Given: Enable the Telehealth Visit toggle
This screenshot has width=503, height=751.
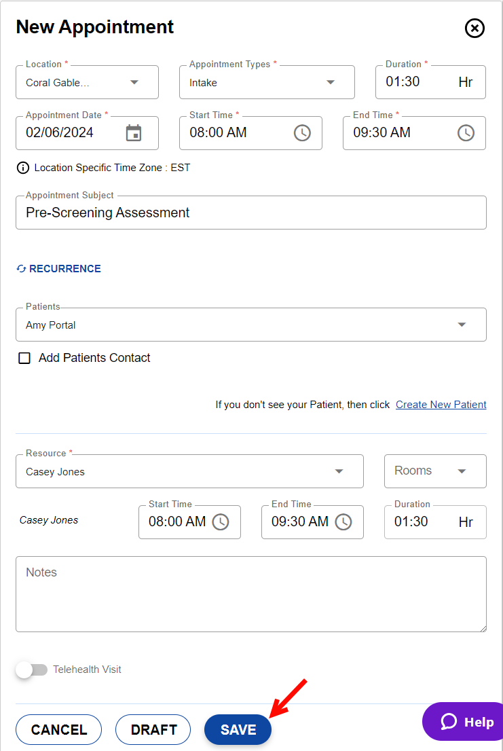Looking at the screenshot, I should (x=31, y=670).
